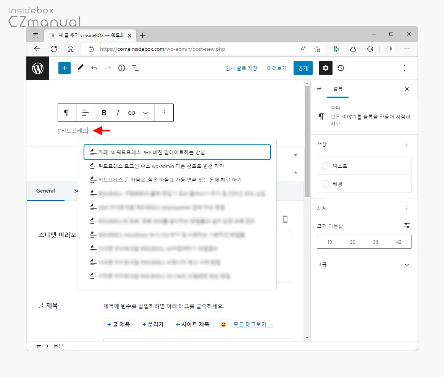
Task: Collapse the meta box up arrow
Action: pyautogui.click(x=295, y=172)
